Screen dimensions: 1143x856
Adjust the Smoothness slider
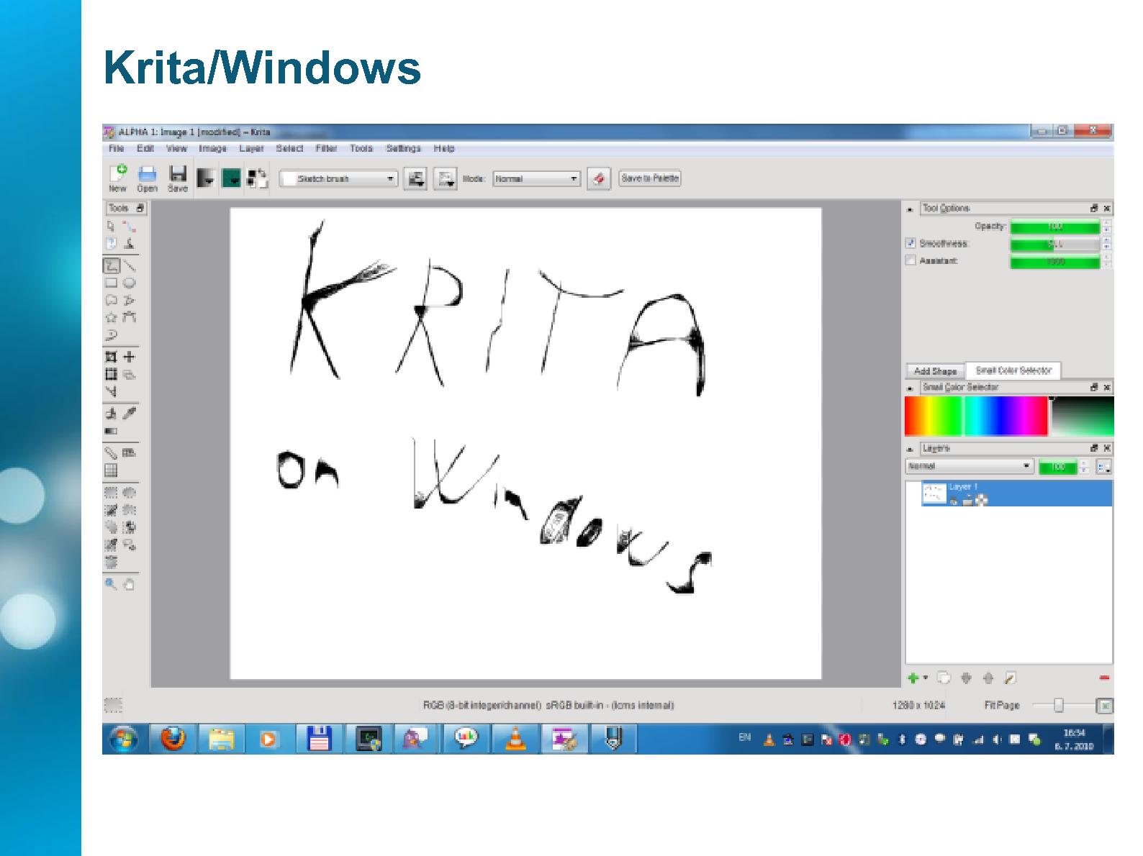[1055, 245]
